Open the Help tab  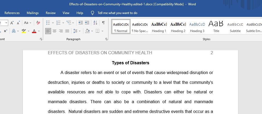click(80, 13)
